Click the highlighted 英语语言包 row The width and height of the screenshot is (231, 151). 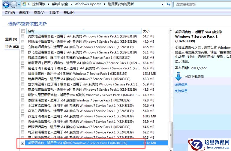pyautogui.click(x=97, y=143)
